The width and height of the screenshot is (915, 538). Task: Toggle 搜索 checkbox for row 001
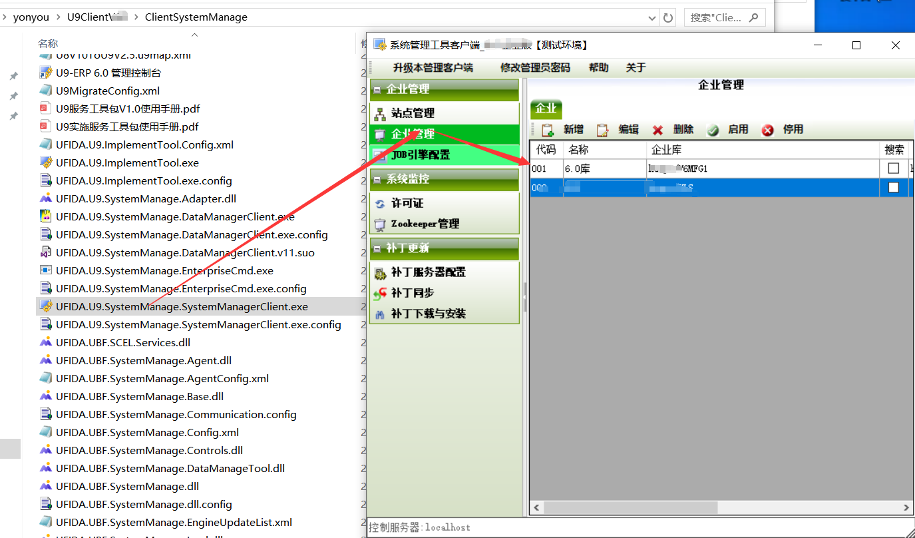click(894, 168)
